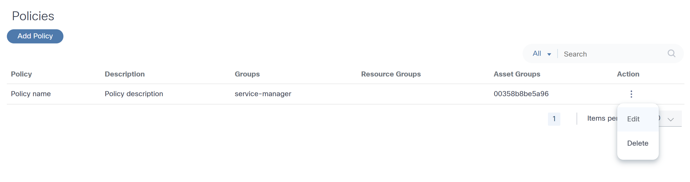Screen dimensions: 690x182
Task: Click the Resource Groups column header
Action: [391, 74]
